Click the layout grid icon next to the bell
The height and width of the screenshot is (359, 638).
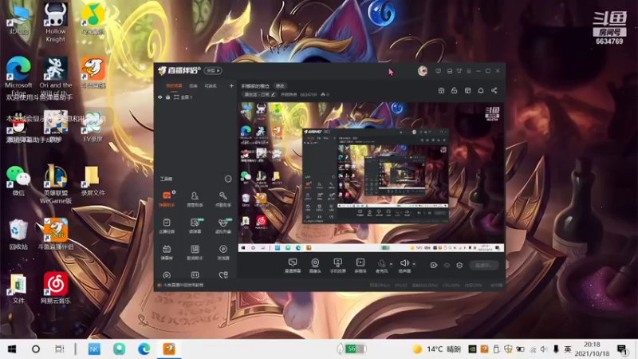point(468,90)
